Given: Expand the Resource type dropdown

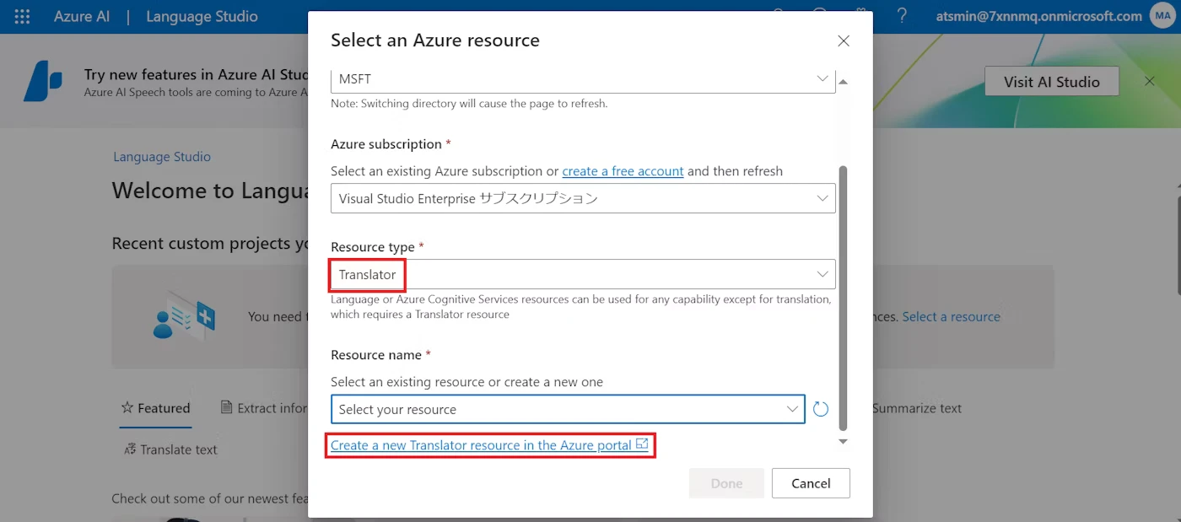Looking at the screenshot, I should click(x=583, y=274).
